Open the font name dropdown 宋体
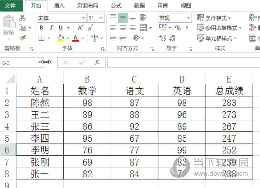 pos(83,18)
